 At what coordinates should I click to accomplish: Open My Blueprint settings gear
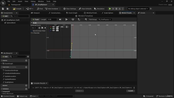click(28, 57)
